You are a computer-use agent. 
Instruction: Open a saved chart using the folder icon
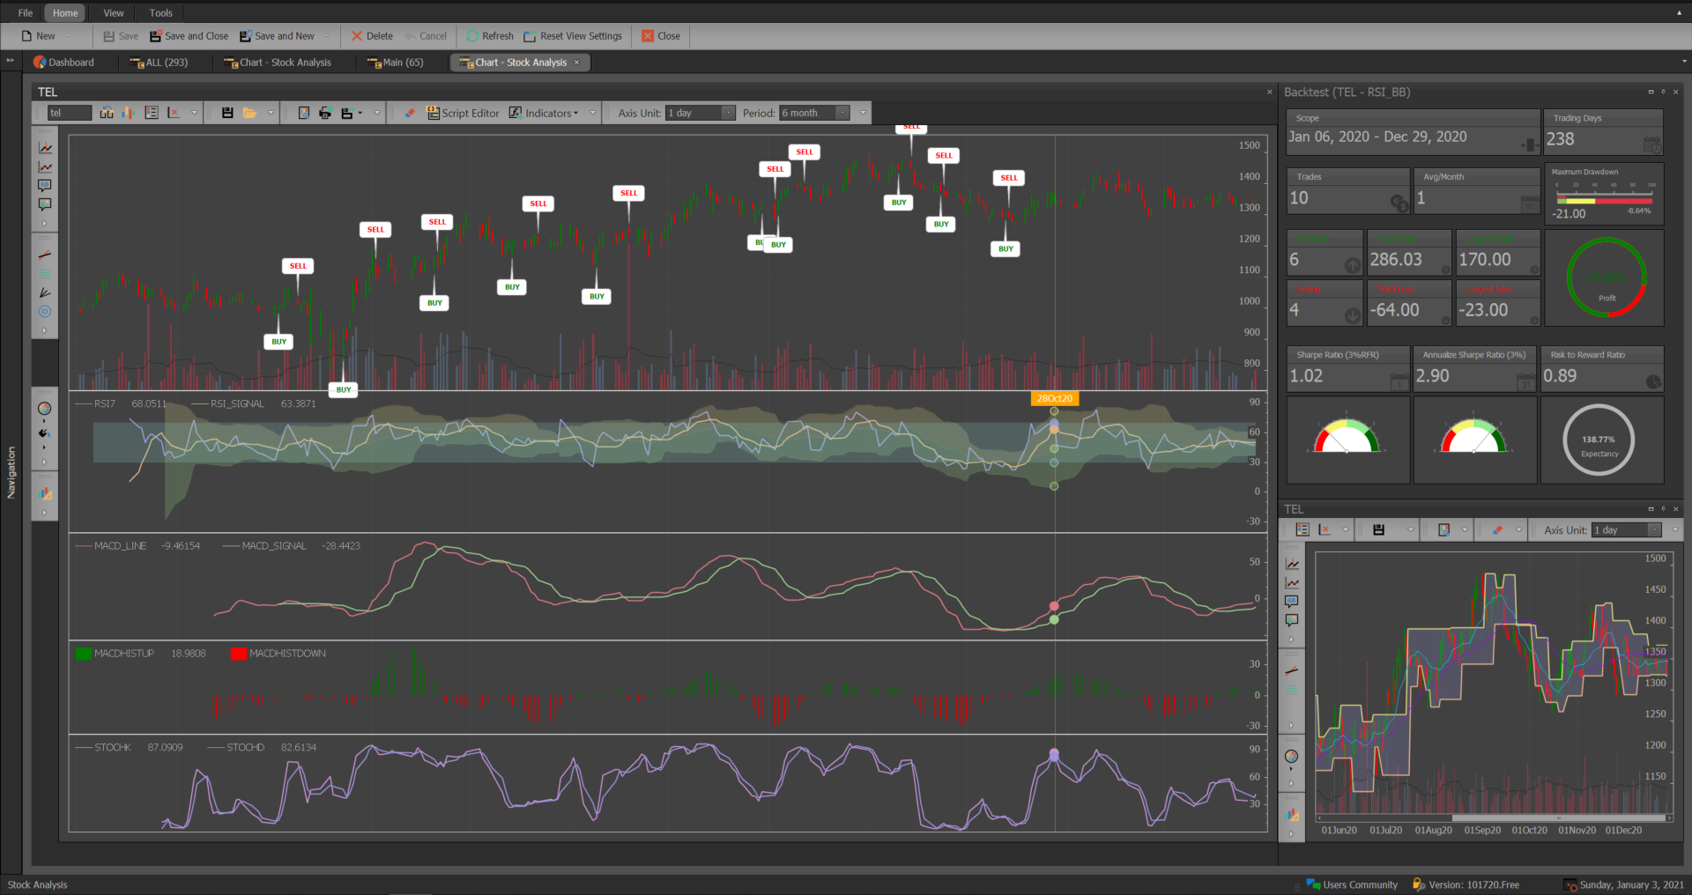point(250,113)
